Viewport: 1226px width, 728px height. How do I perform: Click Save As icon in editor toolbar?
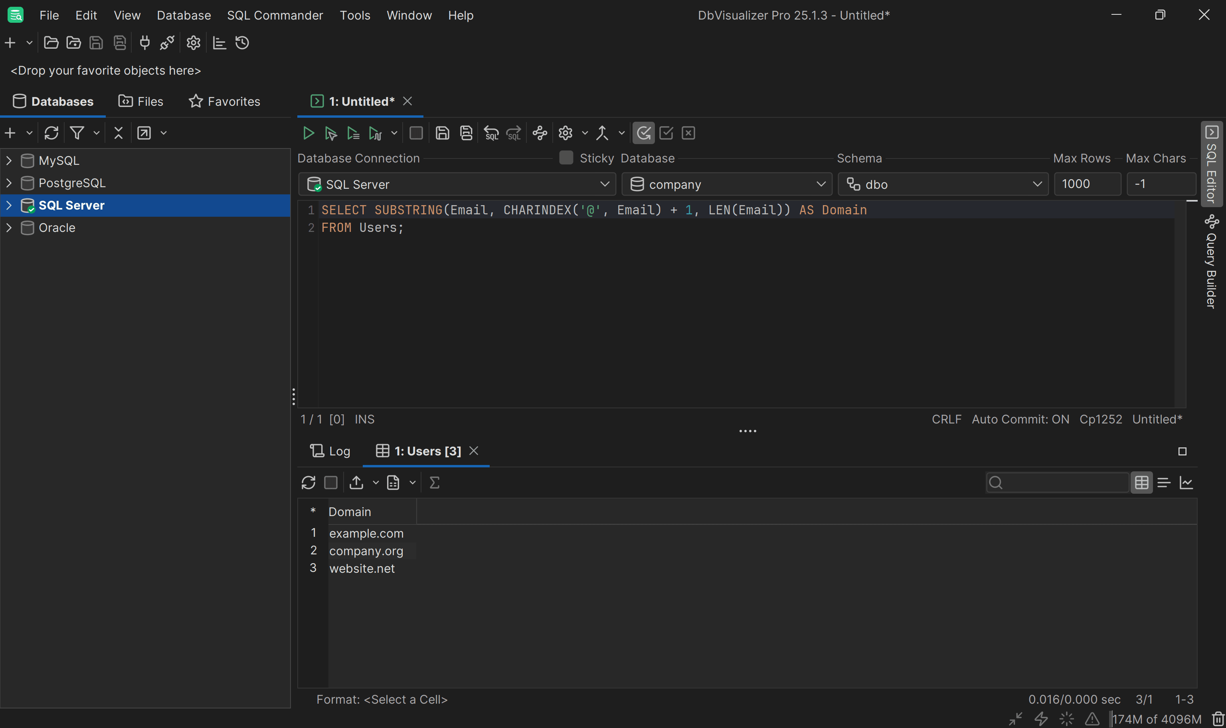(x=466, y=133)
